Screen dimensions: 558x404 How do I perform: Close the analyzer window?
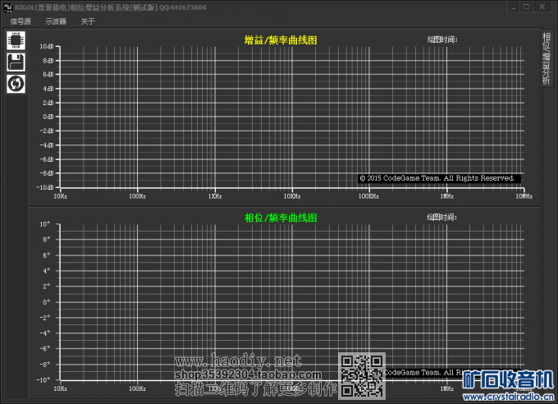click(x=547, y=7)
